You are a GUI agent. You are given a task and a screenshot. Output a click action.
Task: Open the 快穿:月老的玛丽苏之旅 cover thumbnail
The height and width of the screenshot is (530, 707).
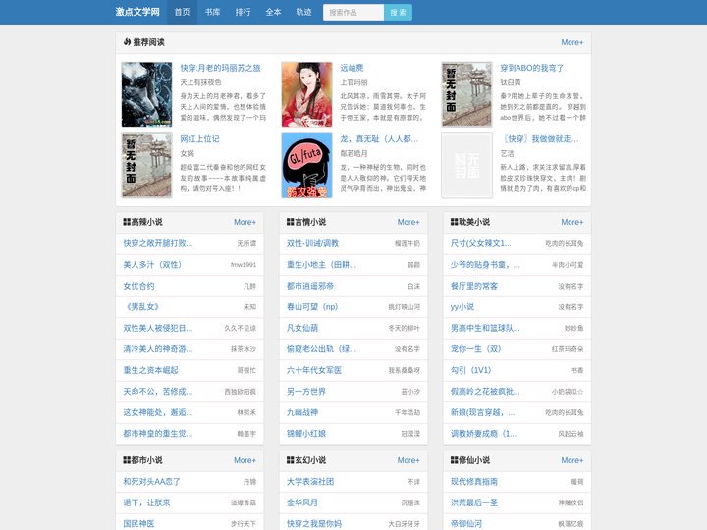point(146,94)
